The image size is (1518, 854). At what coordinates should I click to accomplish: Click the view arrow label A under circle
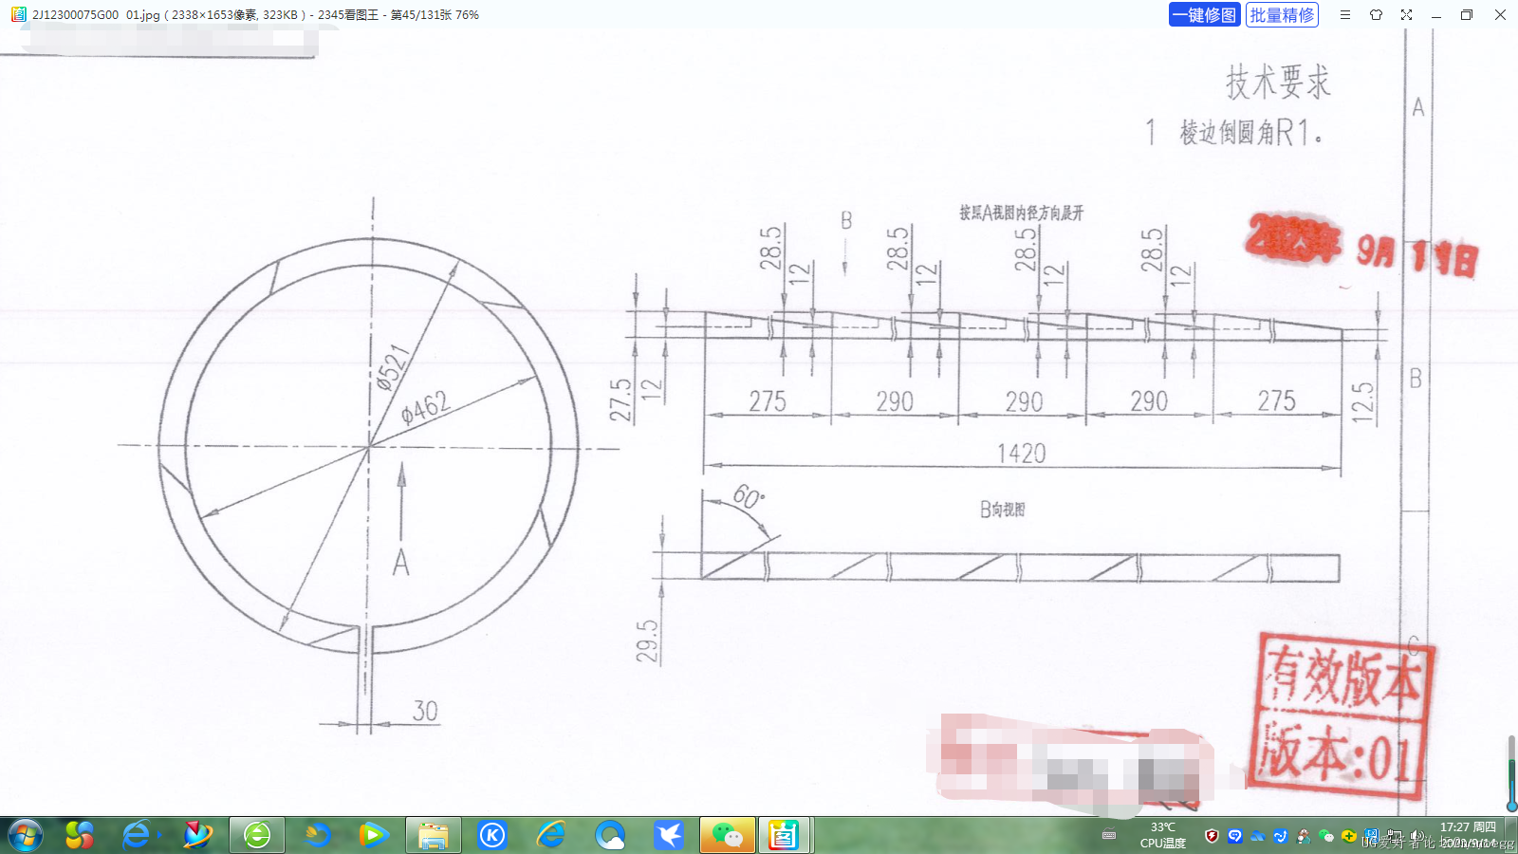pos(401,563)
